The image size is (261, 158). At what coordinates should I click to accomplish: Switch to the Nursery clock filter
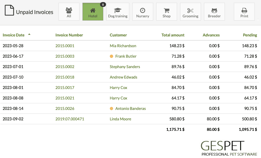[x=143, y=12]
